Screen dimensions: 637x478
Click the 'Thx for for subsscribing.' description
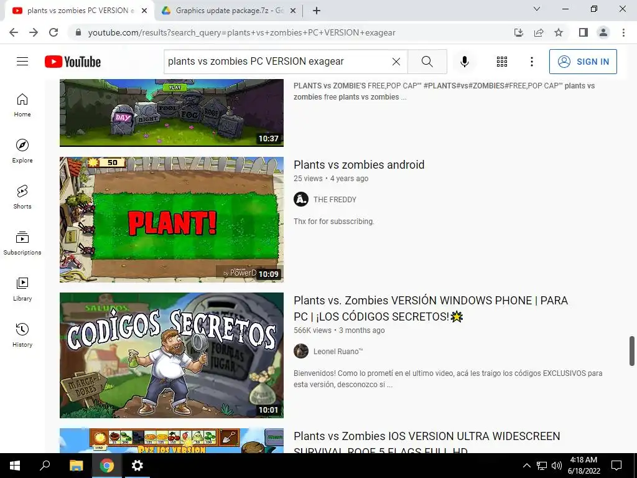coord(334,222)
